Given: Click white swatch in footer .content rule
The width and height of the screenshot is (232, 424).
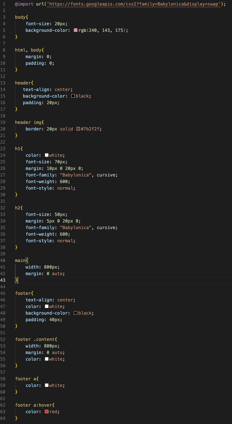Looking at the screenshot, I should 47,359.
